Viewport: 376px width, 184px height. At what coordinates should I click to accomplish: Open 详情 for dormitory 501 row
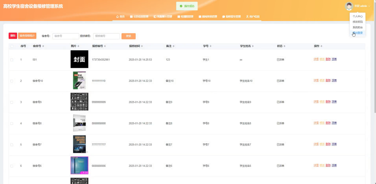coord(316,59)
